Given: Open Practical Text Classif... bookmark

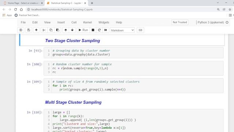Looking at the screenshot, I should coord(27,15).
